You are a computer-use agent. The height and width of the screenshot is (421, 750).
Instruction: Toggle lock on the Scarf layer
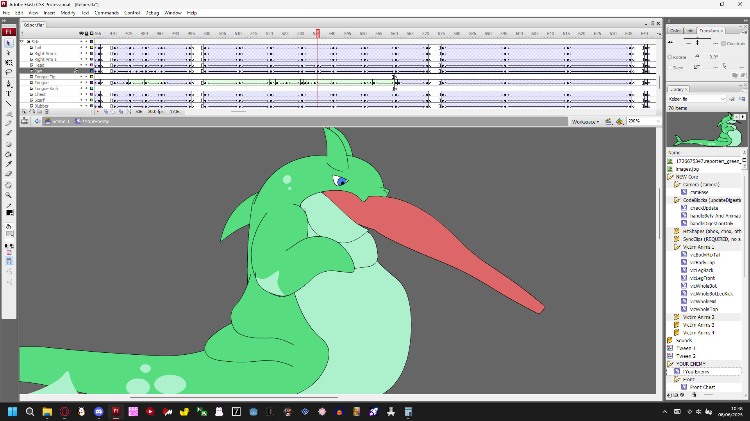(x=86, y=100)
